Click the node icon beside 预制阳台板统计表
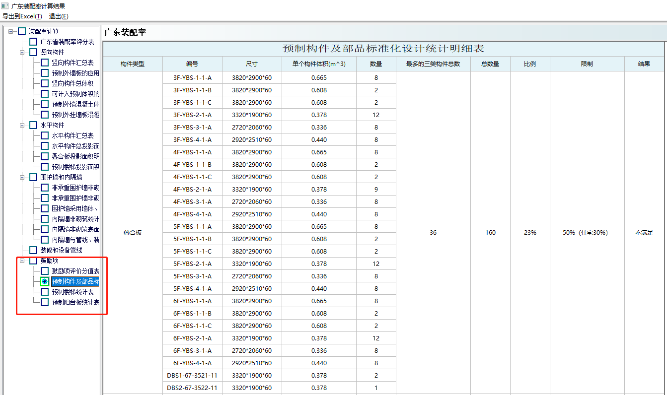This screenshot has width=667, height=395. [45, 302]
